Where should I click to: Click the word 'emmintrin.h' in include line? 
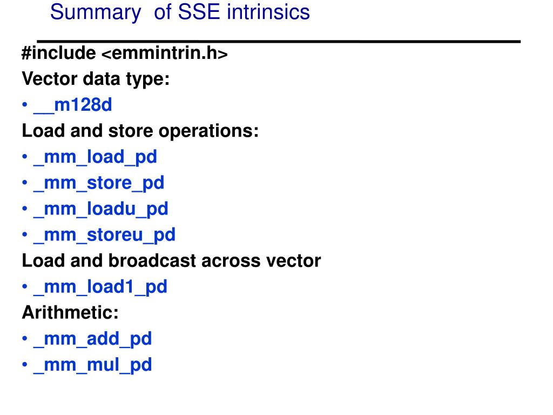click(x=164, y=53)
